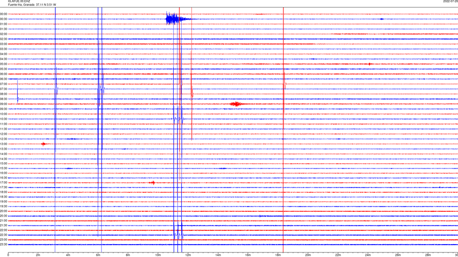The height and width of the screenshot is (257, 458).
Task: Select the 06:30 trace time label
Action: pos(3,79)
